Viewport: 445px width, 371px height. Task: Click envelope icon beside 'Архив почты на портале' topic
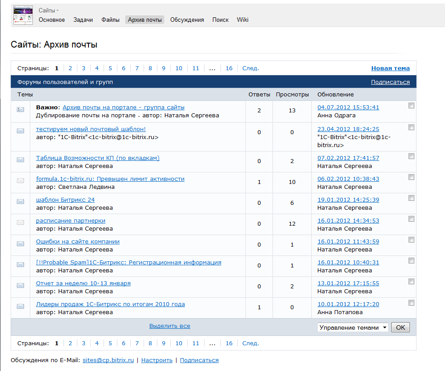[20, 110]
